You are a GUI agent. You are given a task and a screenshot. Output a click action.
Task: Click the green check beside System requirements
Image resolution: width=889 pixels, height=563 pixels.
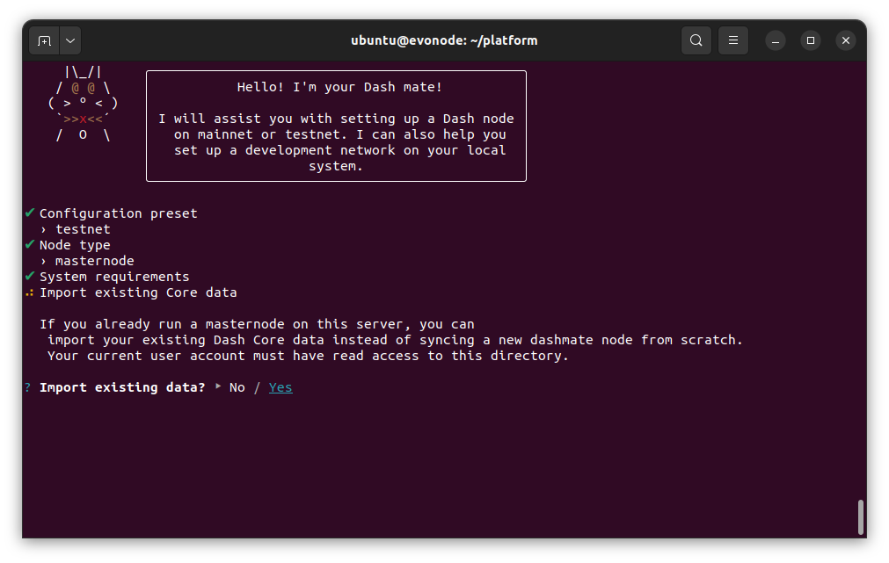pos(30,277)
